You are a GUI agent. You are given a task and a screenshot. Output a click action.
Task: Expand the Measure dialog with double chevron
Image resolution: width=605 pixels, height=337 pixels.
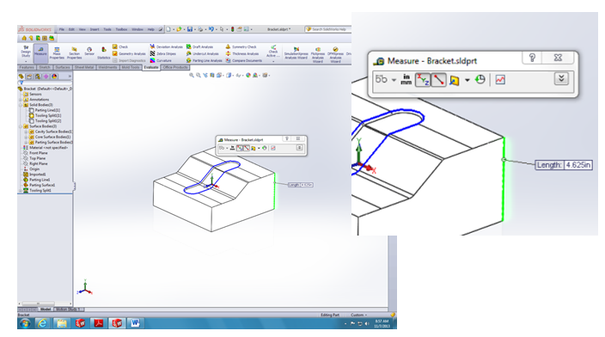coord(561,79)
